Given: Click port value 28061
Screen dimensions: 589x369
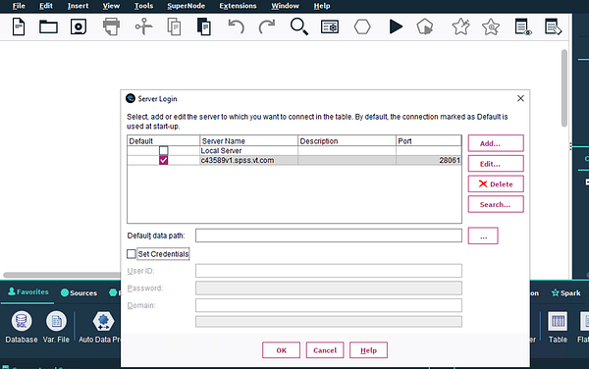Looking at the screenshot, I should pos(450,160).
